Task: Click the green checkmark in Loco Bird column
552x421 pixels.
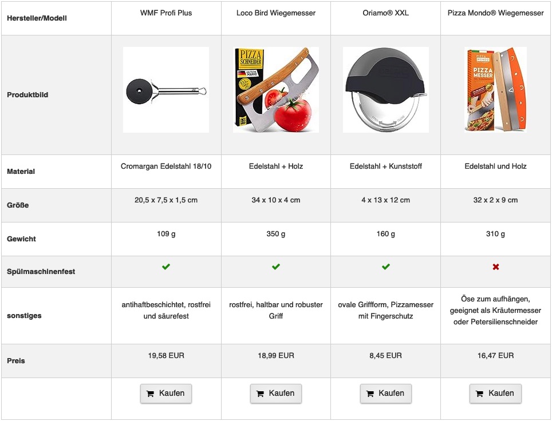Action: tap(275, 267)
